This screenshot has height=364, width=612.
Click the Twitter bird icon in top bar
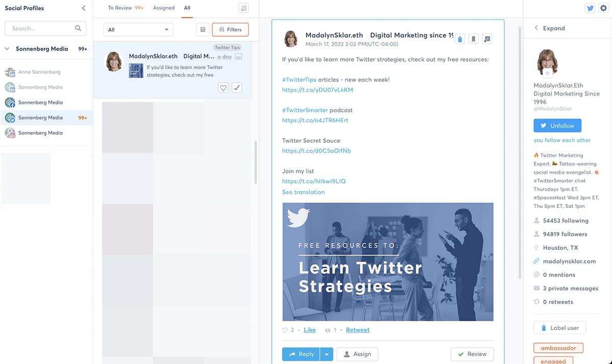pyautogui.click(x=590, y=8)
